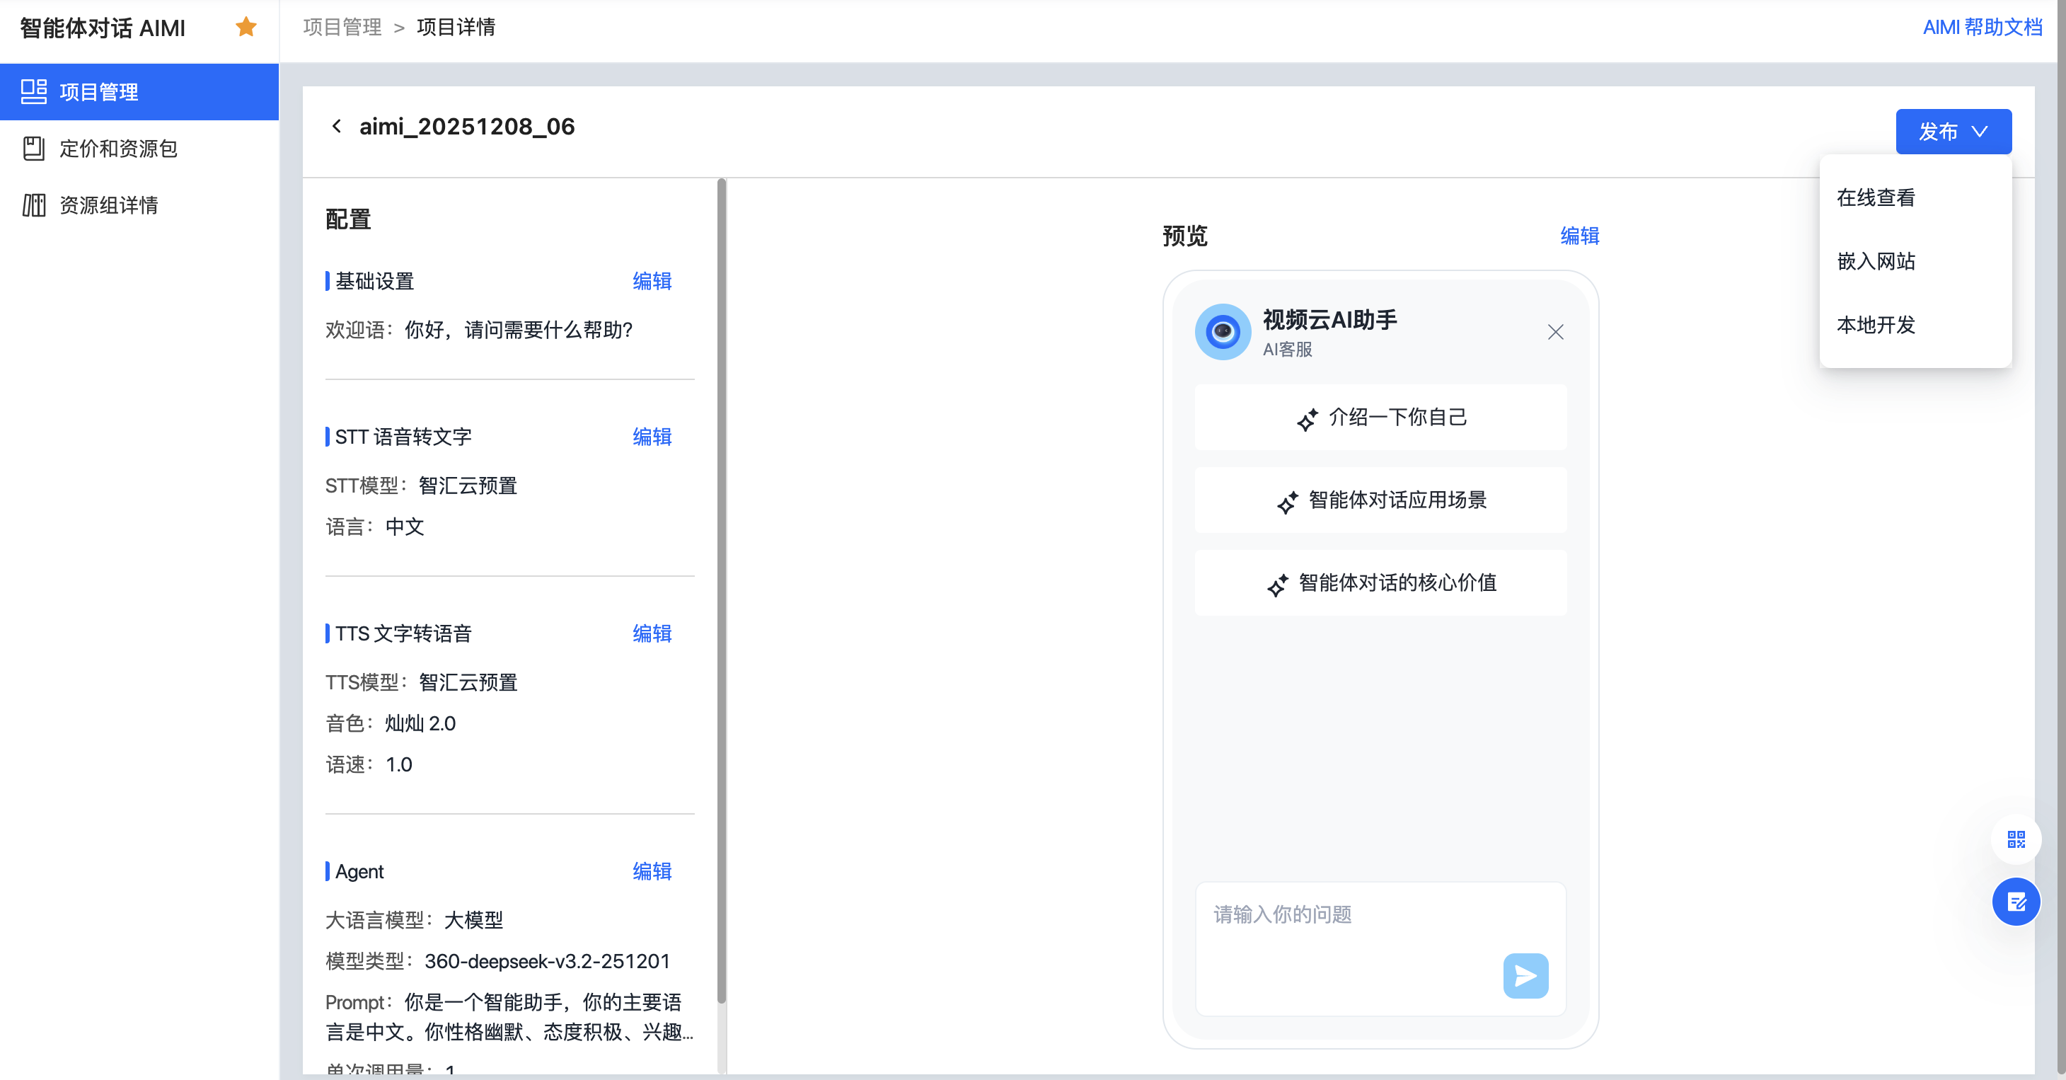The image size is (2066, 1080).
Task: Open 资源组详情 in the sidebar
Action: tap(108, 205)
